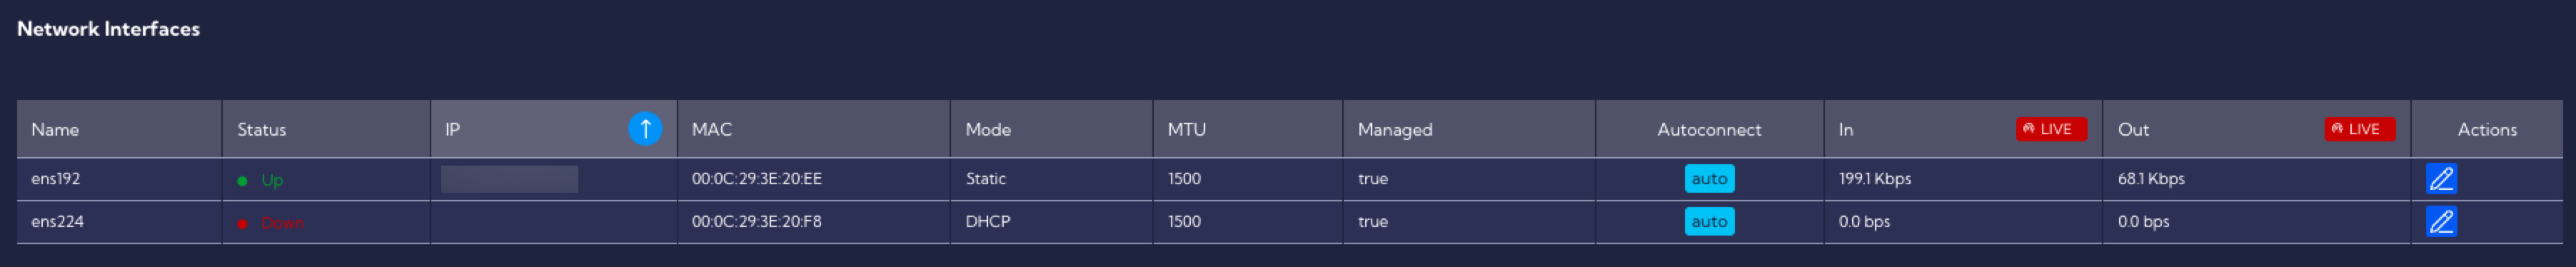This screenshot has height=267, width=2576.
Task: Open the ens192 interface row name
Action: pos(56,179)
